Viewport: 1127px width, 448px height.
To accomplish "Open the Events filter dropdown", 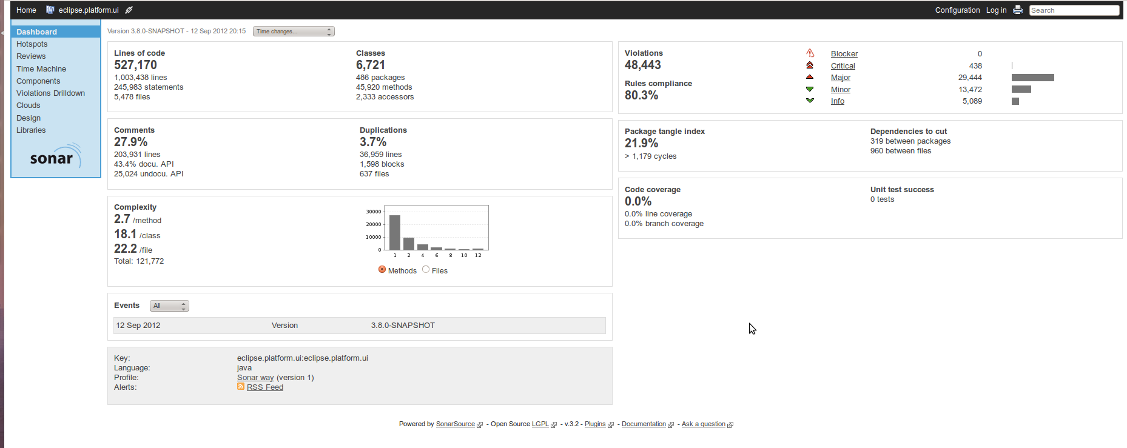I will pyautogui.click(x=169, y=306).
